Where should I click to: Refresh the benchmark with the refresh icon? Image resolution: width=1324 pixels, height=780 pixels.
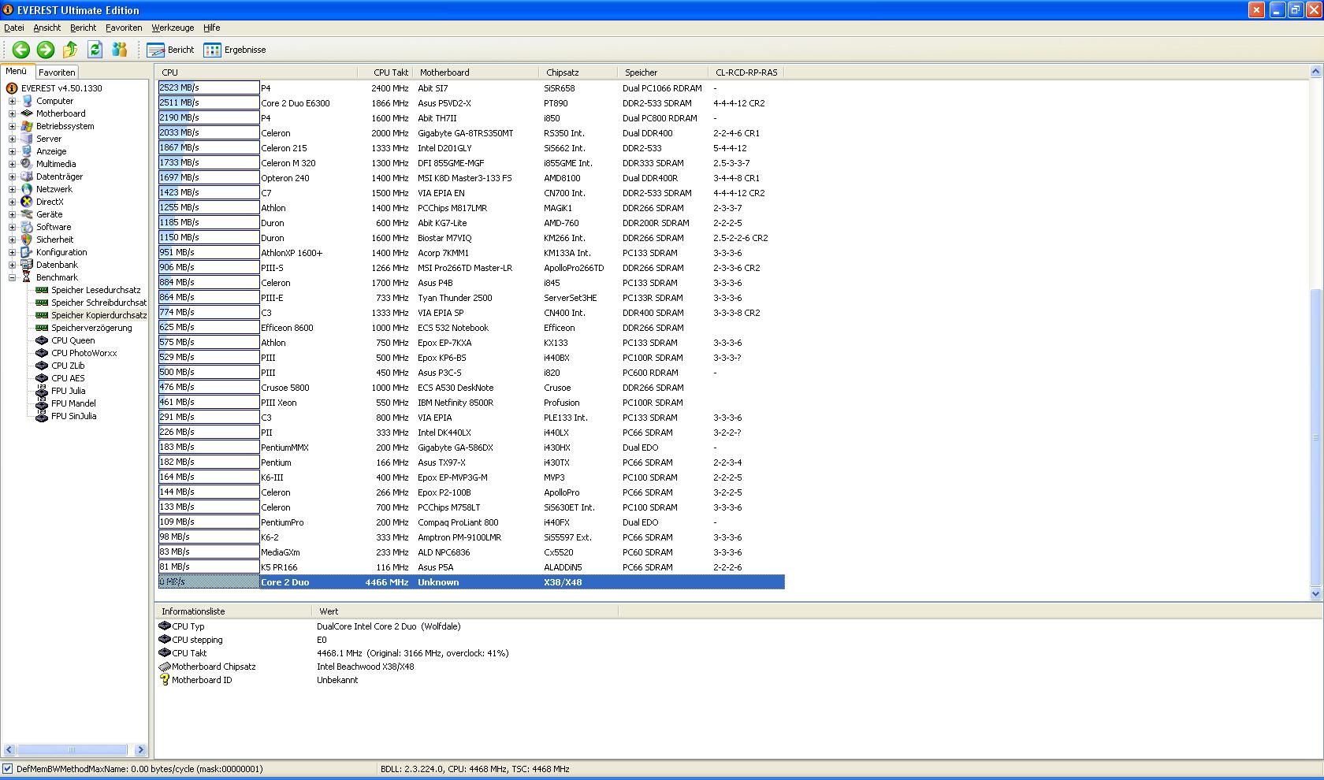coord(95,50)
